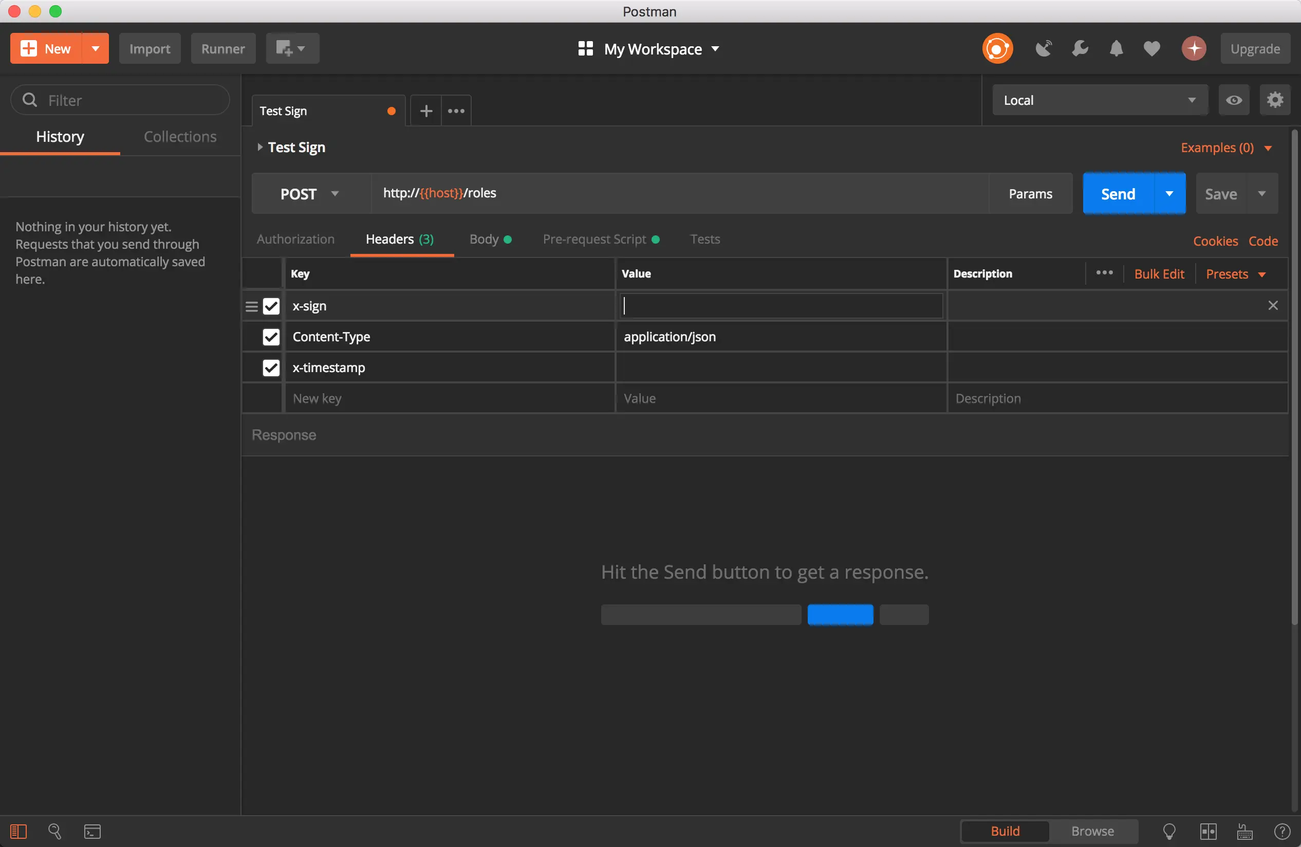Open the POST method dropdown

(x=310, y=194)
